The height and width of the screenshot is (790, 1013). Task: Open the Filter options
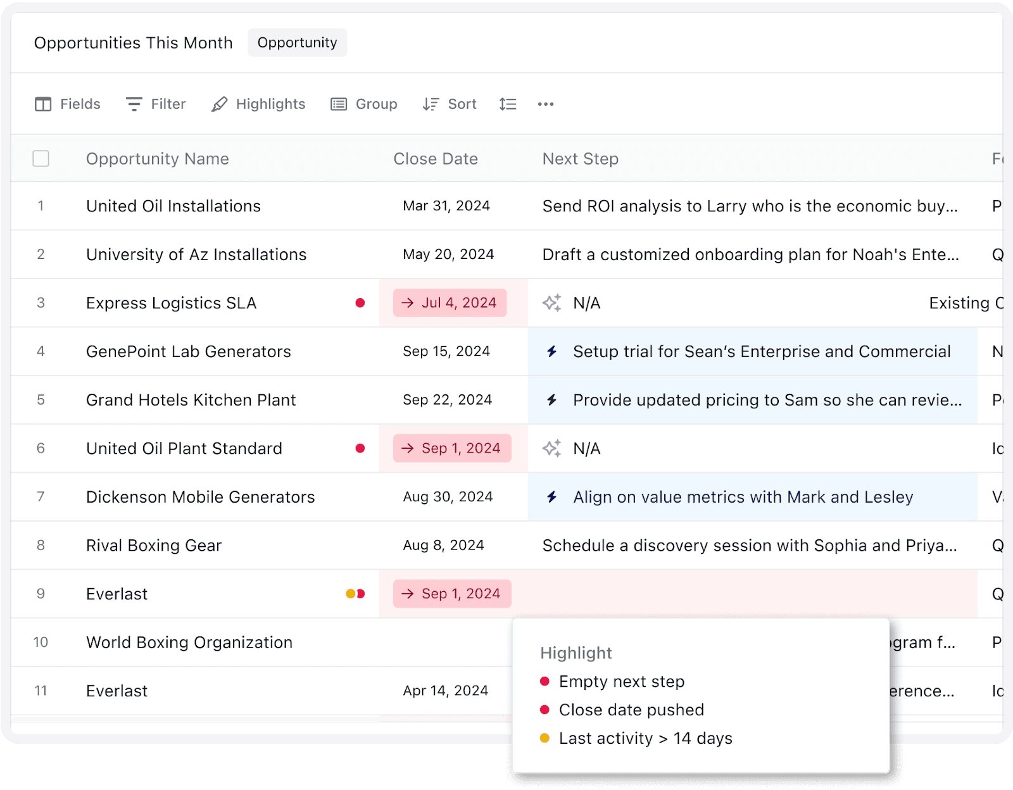[155, 104]
